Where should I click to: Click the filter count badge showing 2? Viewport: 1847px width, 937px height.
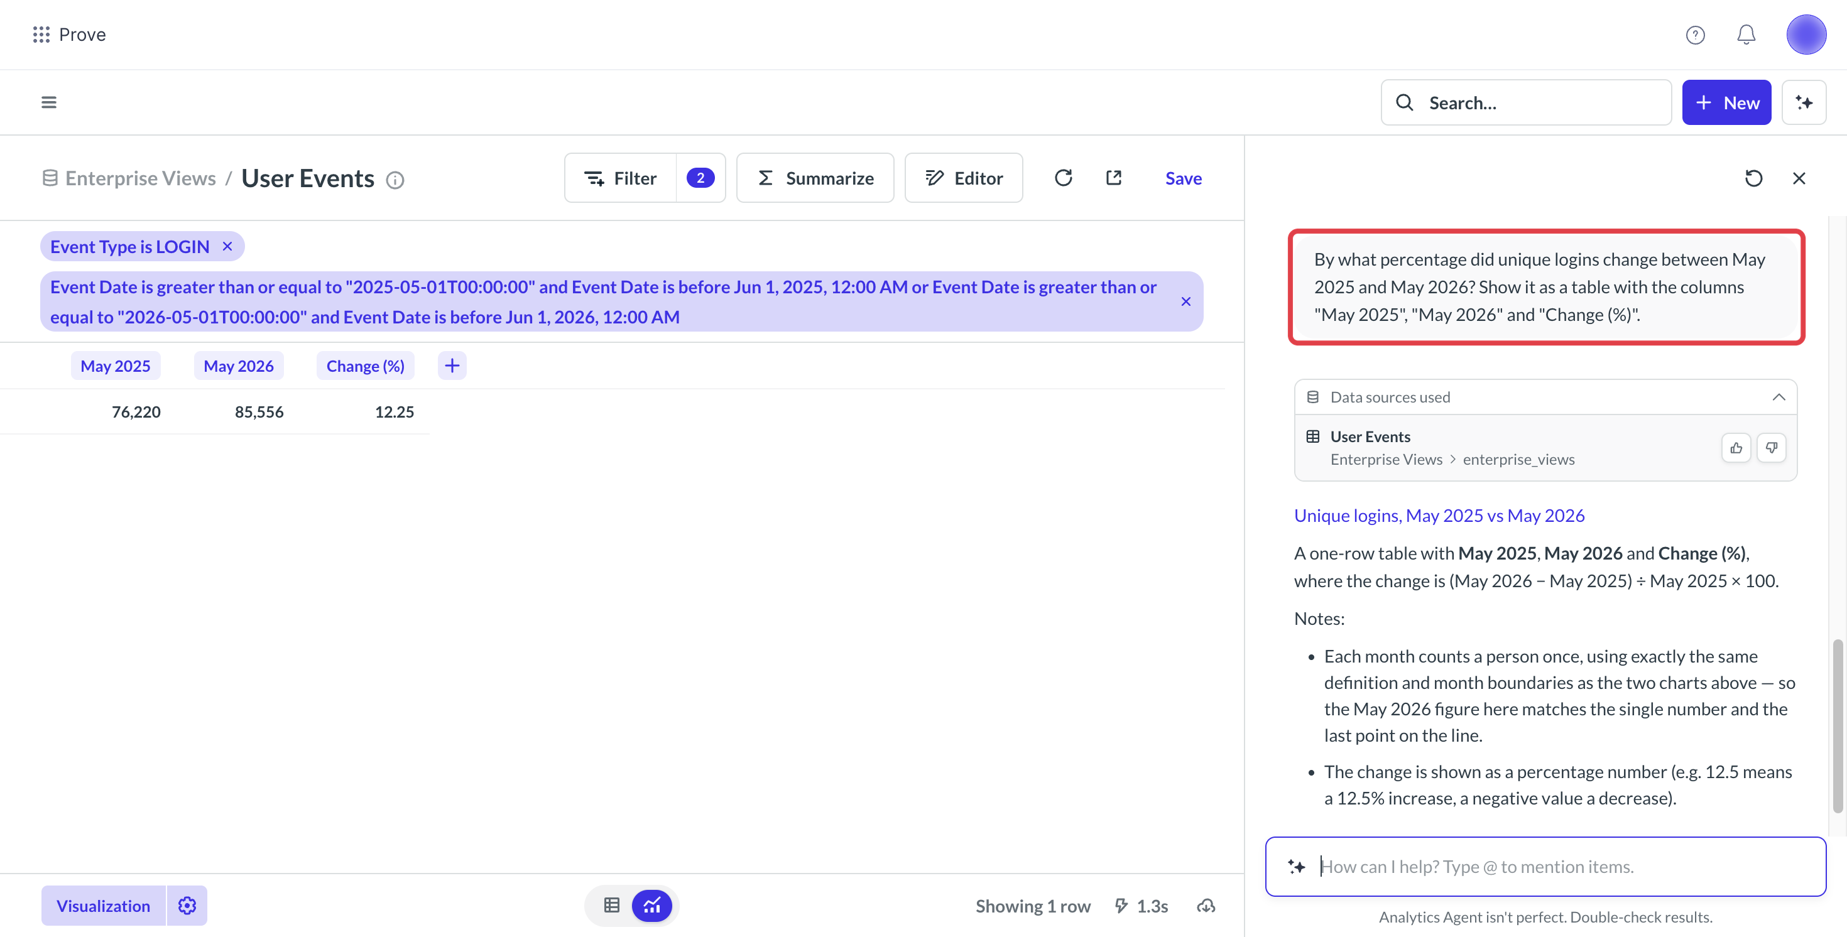[x=700, y=178]
